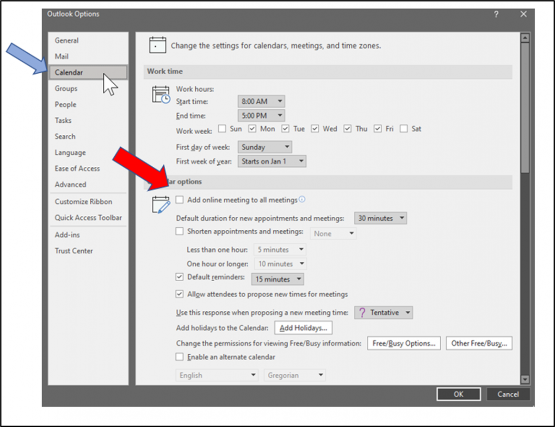Check the Sat work week box
Viewport: 555px width, 427px height.
(x=404, y=129)
